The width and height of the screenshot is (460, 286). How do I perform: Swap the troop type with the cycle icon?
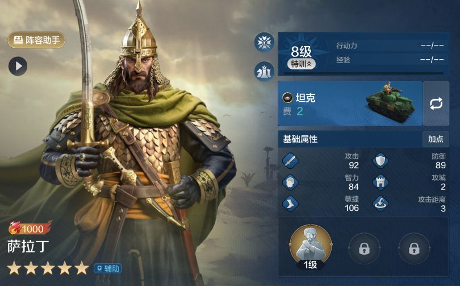pos(436,103)
